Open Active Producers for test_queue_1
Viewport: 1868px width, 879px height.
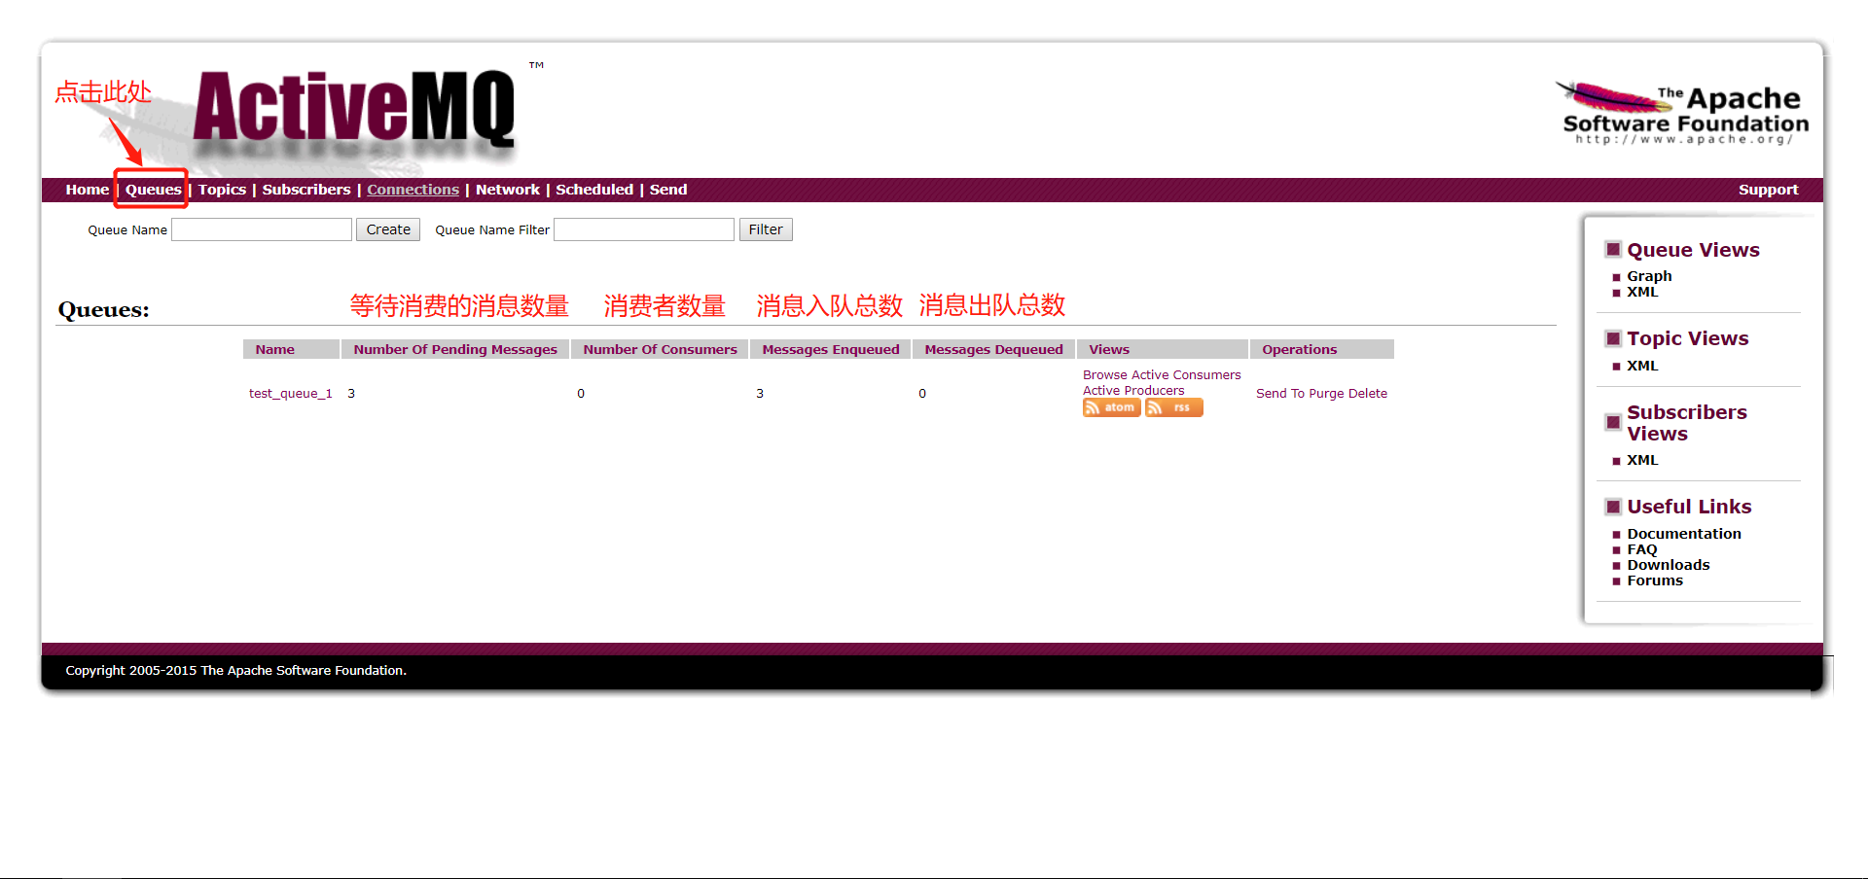pyautogui.click(x=1133, y=390)
